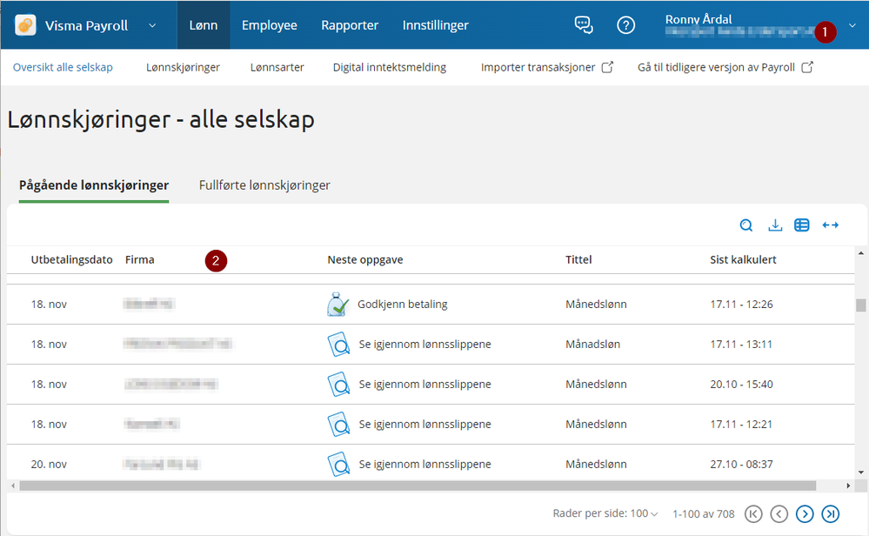Go to tidligere versjon av Payroll

725,67
